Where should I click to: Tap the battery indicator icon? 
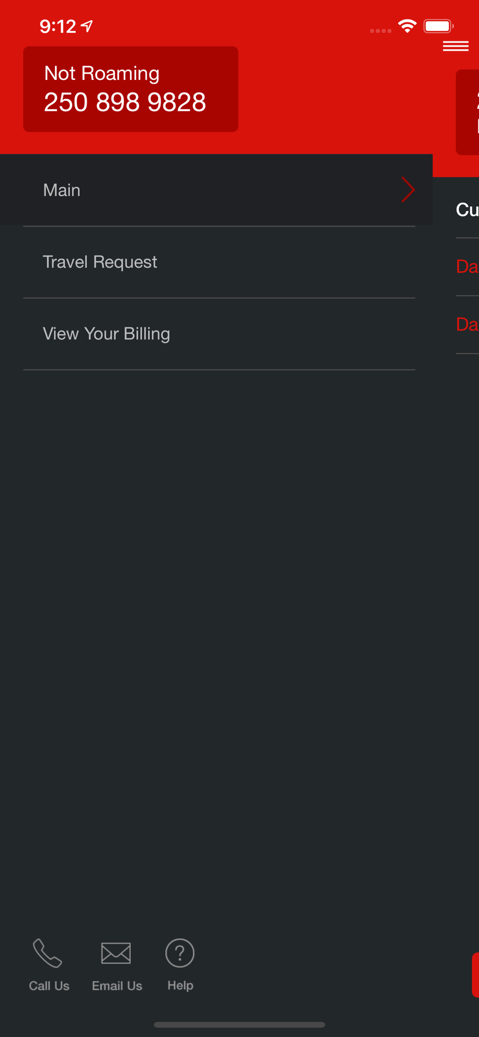439,26
